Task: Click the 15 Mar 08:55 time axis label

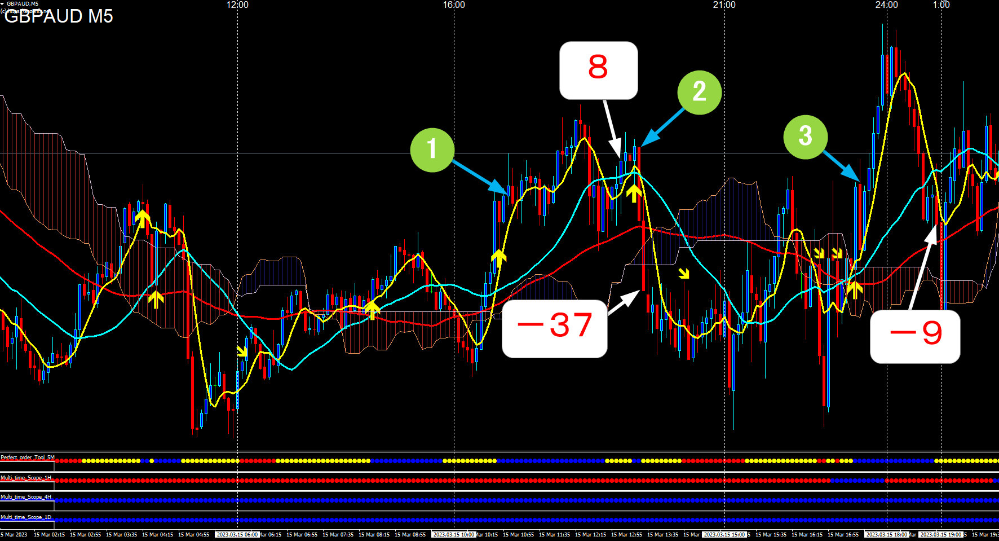Action: pos(410,534)
